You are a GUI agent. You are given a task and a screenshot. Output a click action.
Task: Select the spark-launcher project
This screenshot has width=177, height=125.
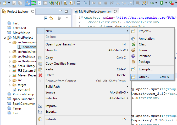pyautogui.click(x=23, y=99)
